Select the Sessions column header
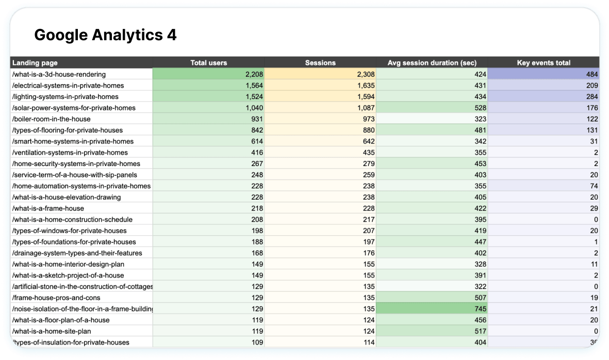 tap(321, 62)
